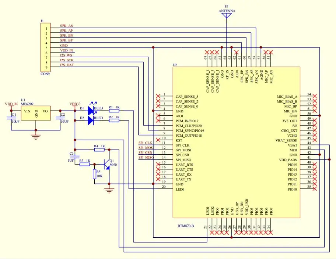Click the U2 designator label

pos(175,65)
